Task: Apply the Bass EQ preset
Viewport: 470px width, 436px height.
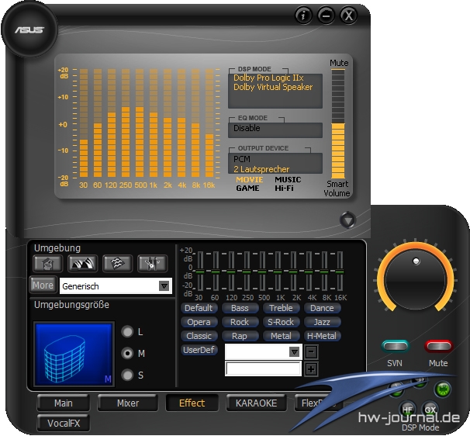Action: [x=240, y=308]
